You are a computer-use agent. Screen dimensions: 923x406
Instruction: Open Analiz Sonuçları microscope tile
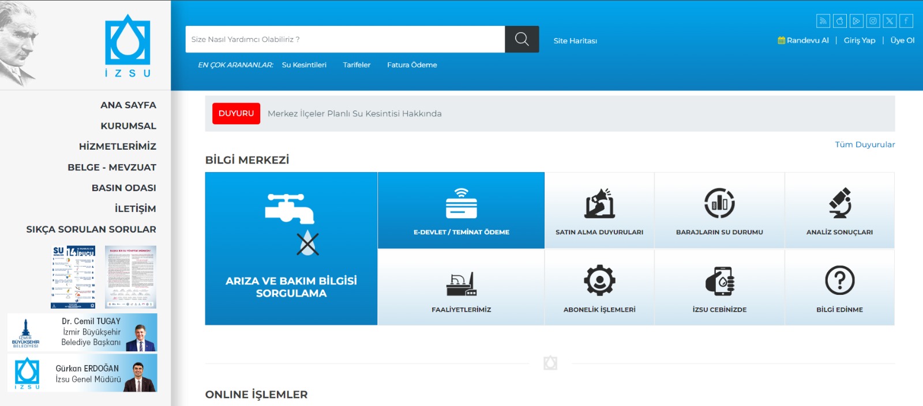(839, 211)
